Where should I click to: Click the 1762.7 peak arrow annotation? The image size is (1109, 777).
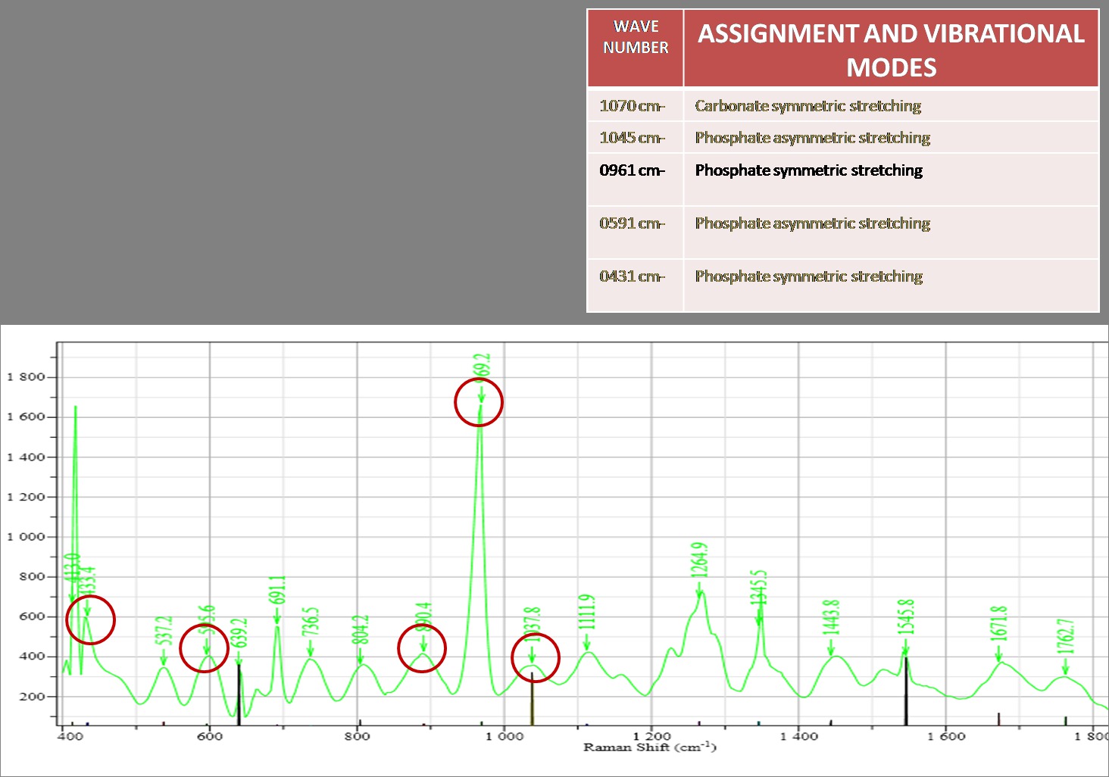[1065, 665]
